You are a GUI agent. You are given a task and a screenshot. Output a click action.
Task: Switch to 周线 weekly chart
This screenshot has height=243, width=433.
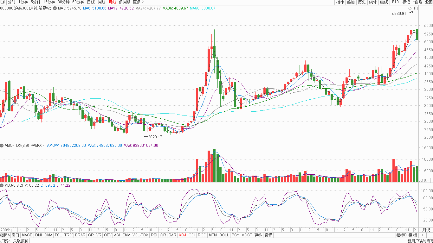[102, 2]
